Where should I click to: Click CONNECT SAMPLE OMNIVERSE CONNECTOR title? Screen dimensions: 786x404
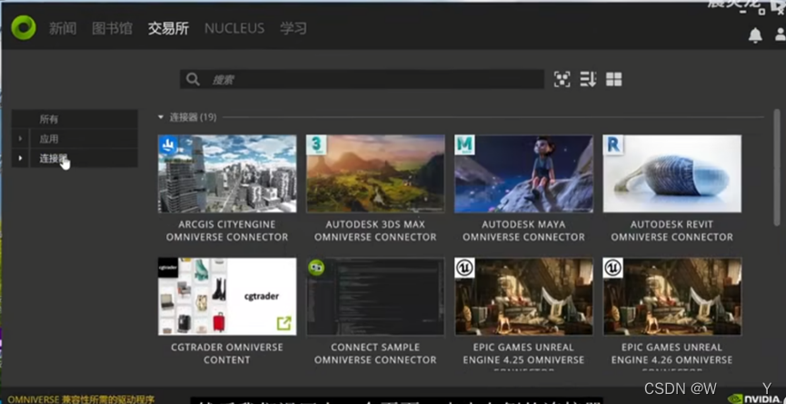click(375, 353)
